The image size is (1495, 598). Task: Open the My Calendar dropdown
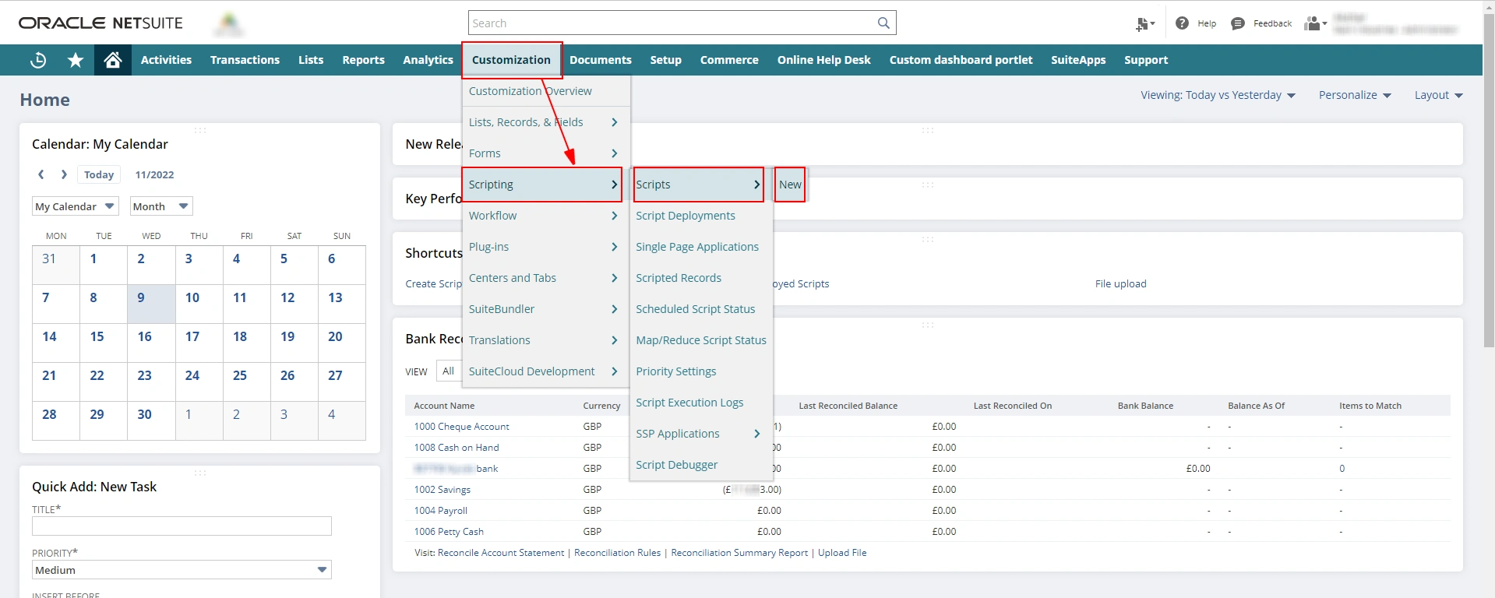click(x=75, y=206)
